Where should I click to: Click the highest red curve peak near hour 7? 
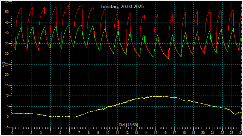point(81,5)
